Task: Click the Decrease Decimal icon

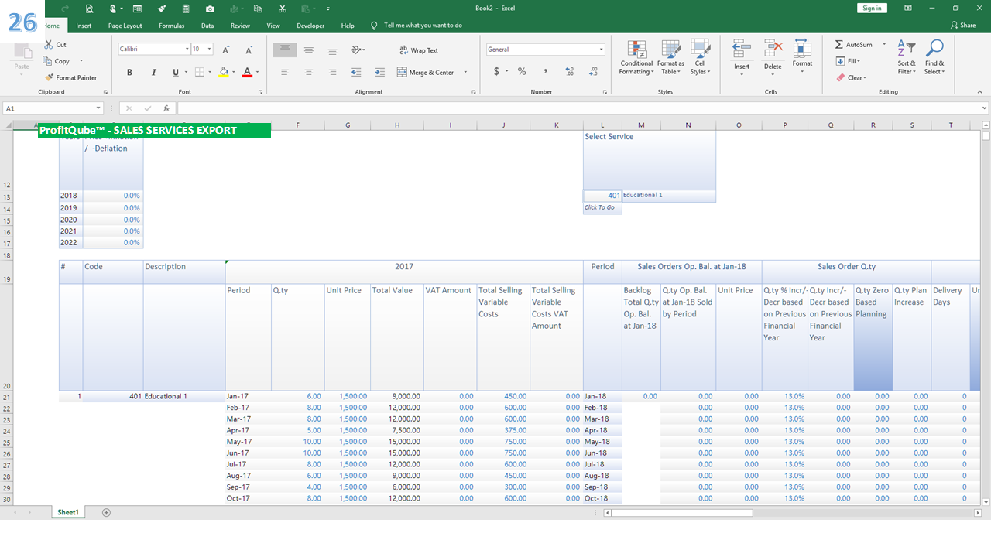Action: click(x=593, y=72)
